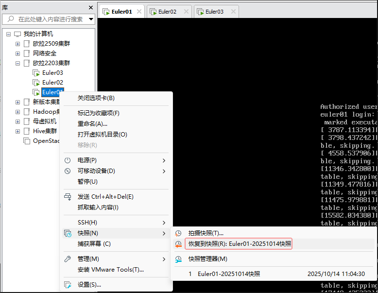378x293 pixels.
Task: Choose 安装 VMware Tools(T)...
Action: pyautogui.click(x=116, y=270)
